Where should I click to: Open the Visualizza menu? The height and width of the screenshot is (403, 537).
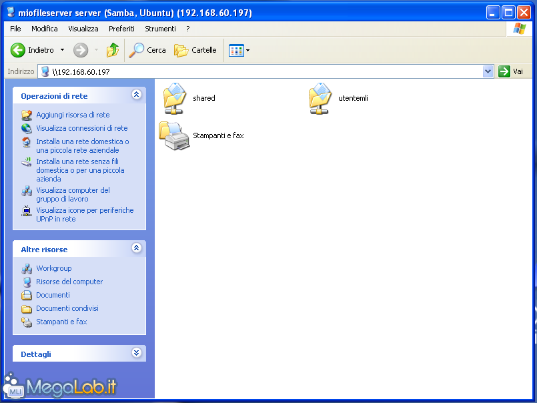83,29
